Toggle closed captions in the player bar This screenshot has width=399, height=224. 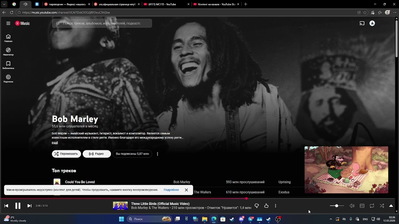tap(362, 206)
